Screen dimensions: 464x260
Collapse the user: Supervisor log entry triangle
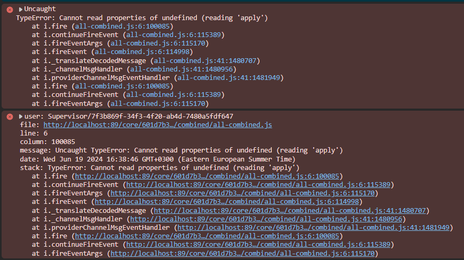pos(20,116)
